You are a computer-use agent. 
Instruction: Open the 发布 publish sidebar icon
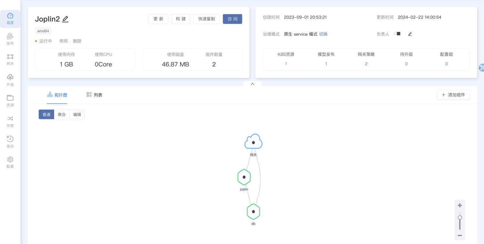pyautogui.click(x=10, y=36)
